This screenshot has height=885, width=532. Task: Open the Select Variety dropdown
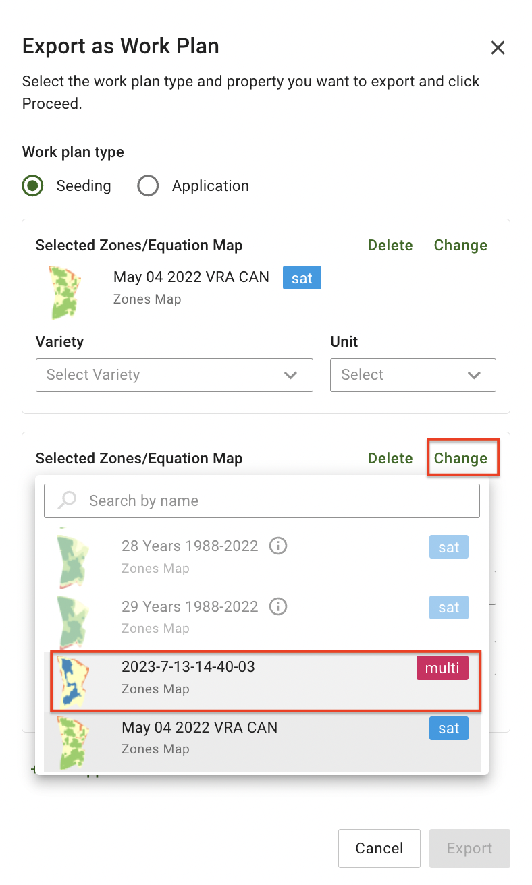coord(174,375)
